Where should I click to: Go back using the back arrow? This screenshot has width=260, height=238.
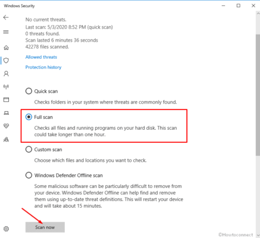pos(6,17)
